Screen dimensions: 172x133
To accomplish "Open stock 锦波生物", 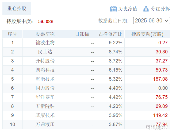I will 45,43.
